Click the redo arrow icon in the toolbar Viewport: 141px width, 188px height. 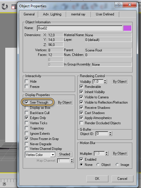point(5,7)
